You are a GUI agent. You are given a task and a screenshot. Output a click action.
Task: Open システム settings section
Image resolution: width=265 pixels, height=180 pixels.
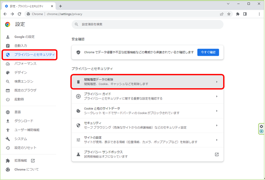21,139
